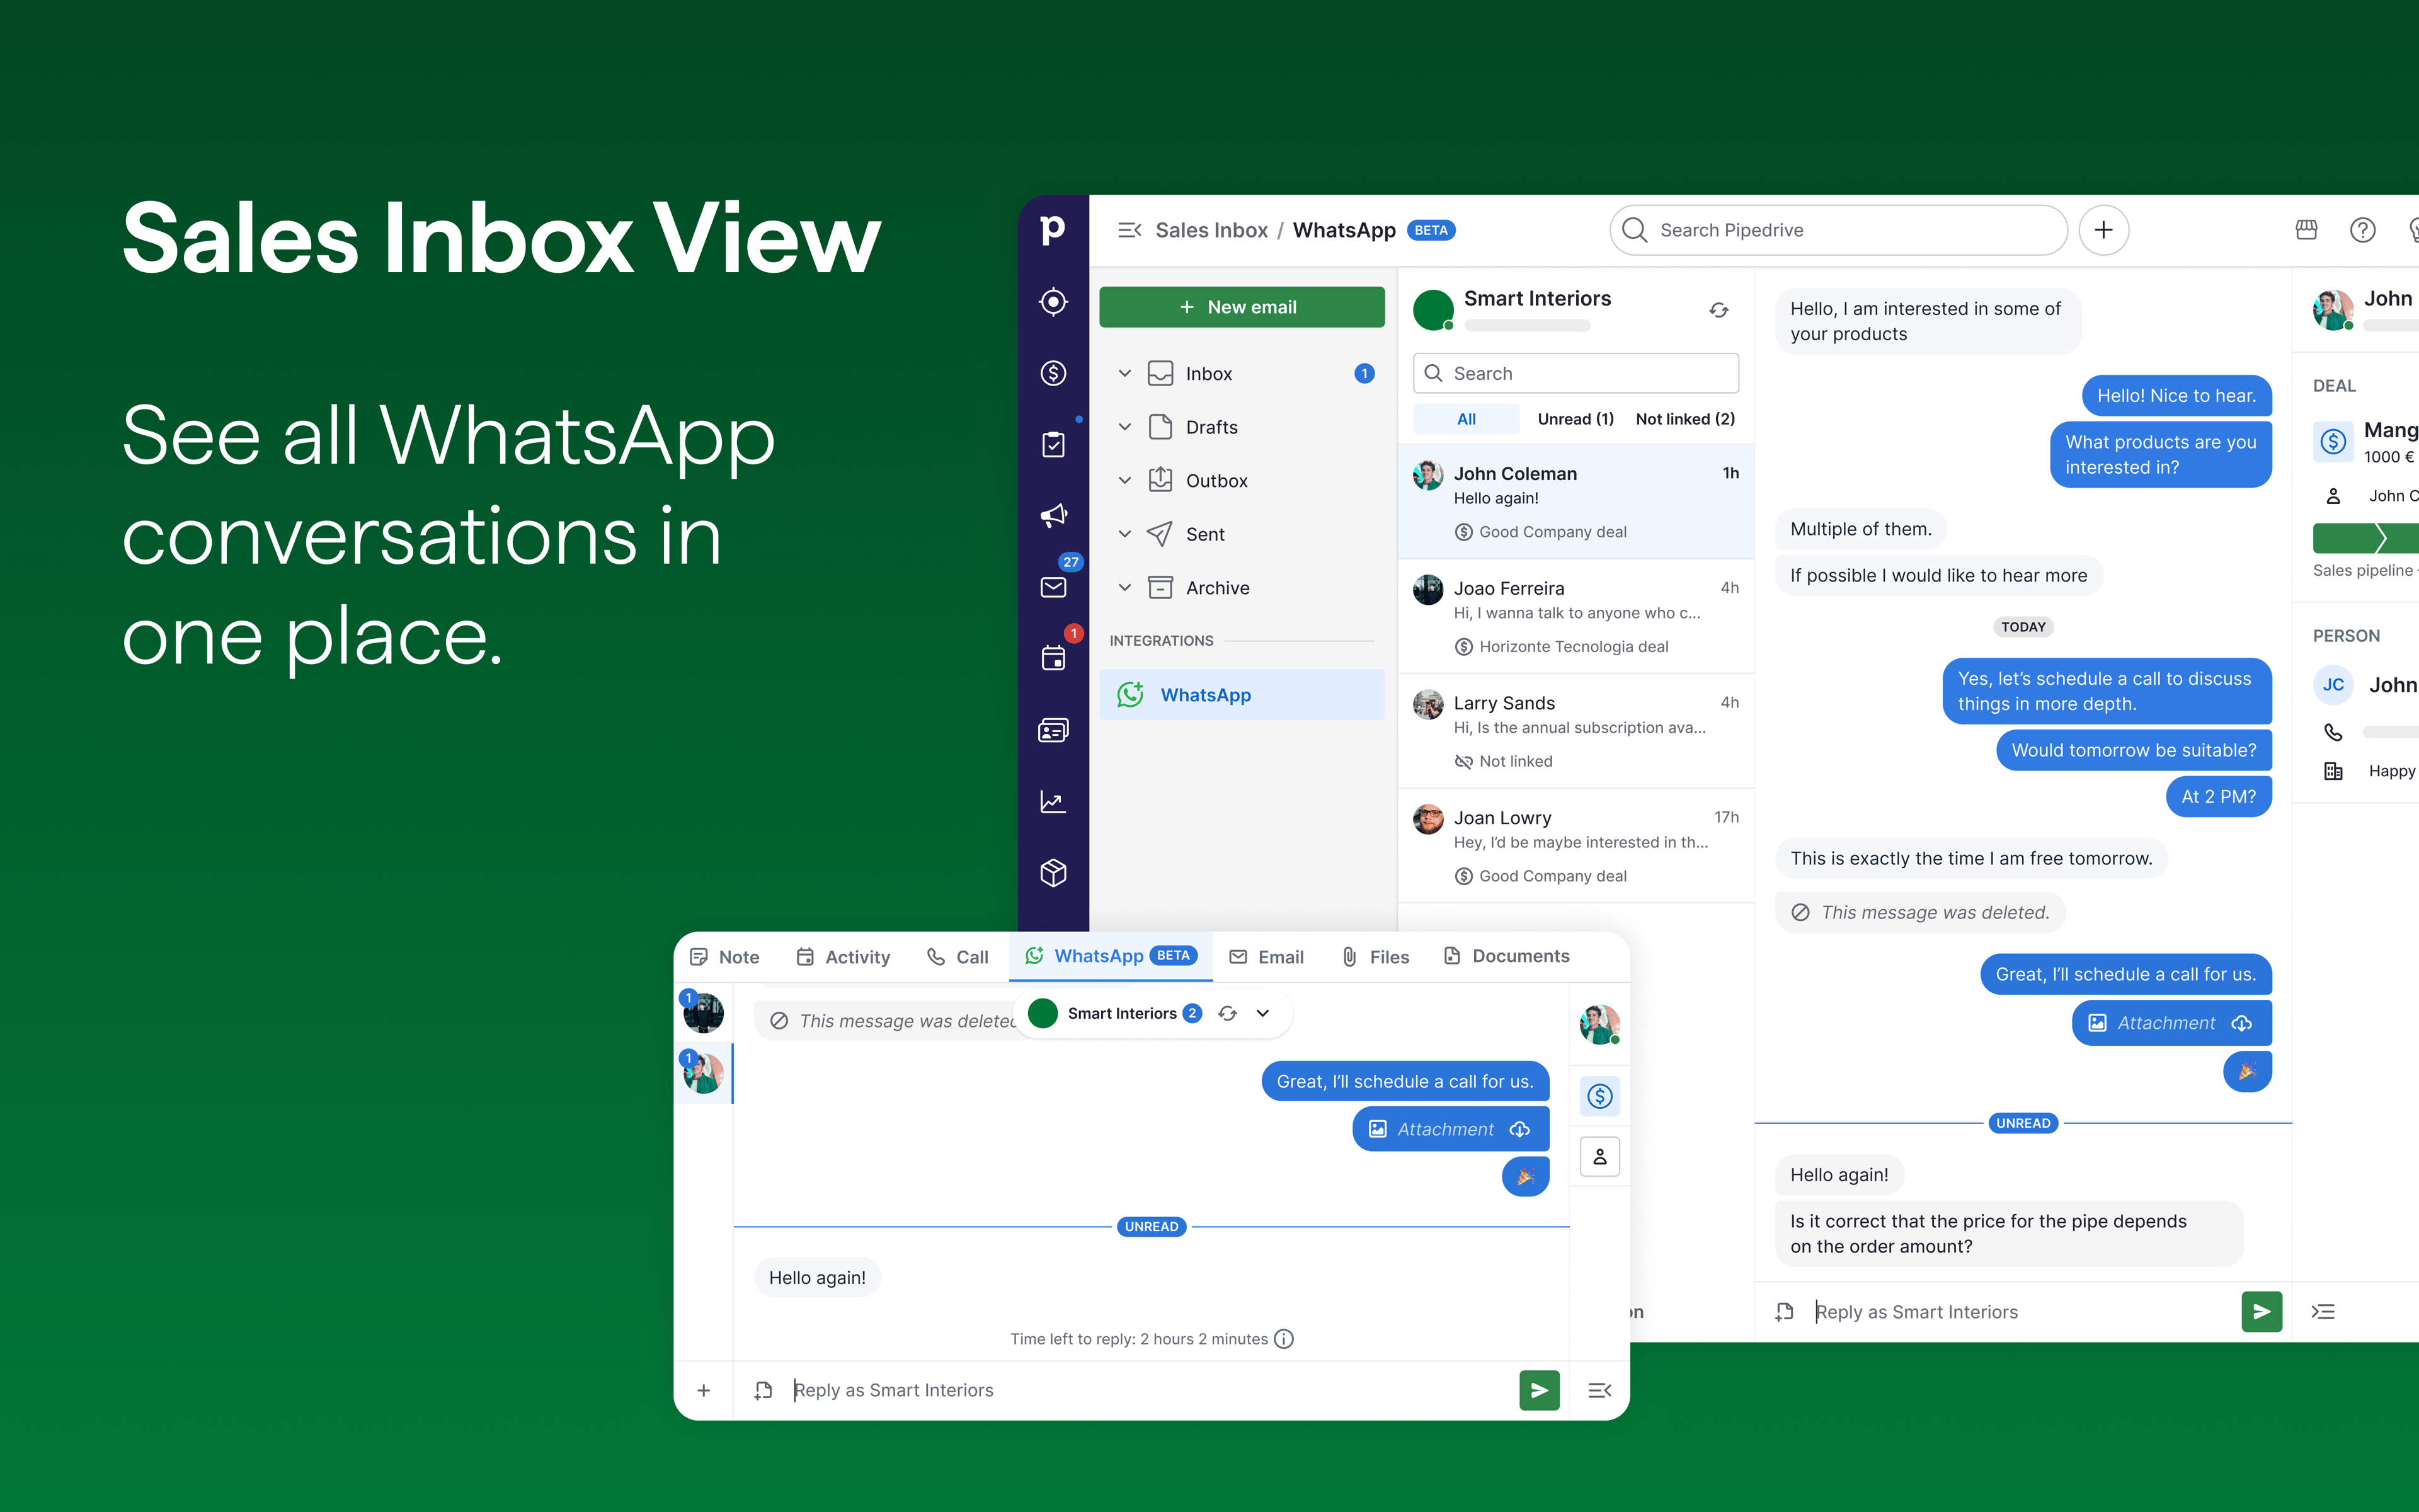Click the quick add plus button
The image size is (2419, 1512).
[x=2103, y=230]
